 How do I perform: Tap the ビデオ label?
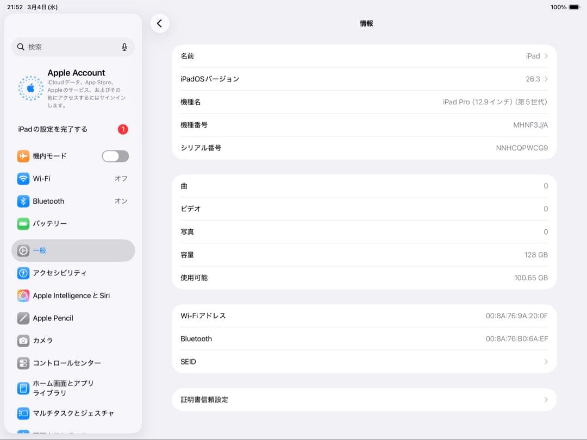click(x=191, y=209)
